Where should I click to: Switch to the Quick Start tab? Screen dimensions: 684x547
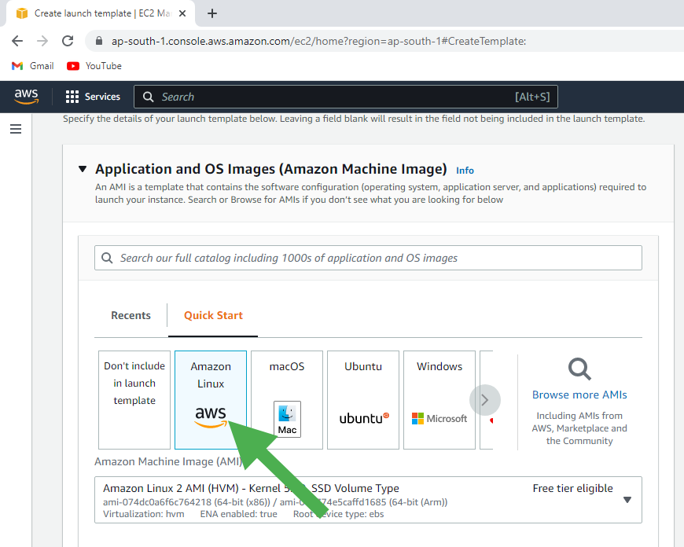tap(213, 315)
